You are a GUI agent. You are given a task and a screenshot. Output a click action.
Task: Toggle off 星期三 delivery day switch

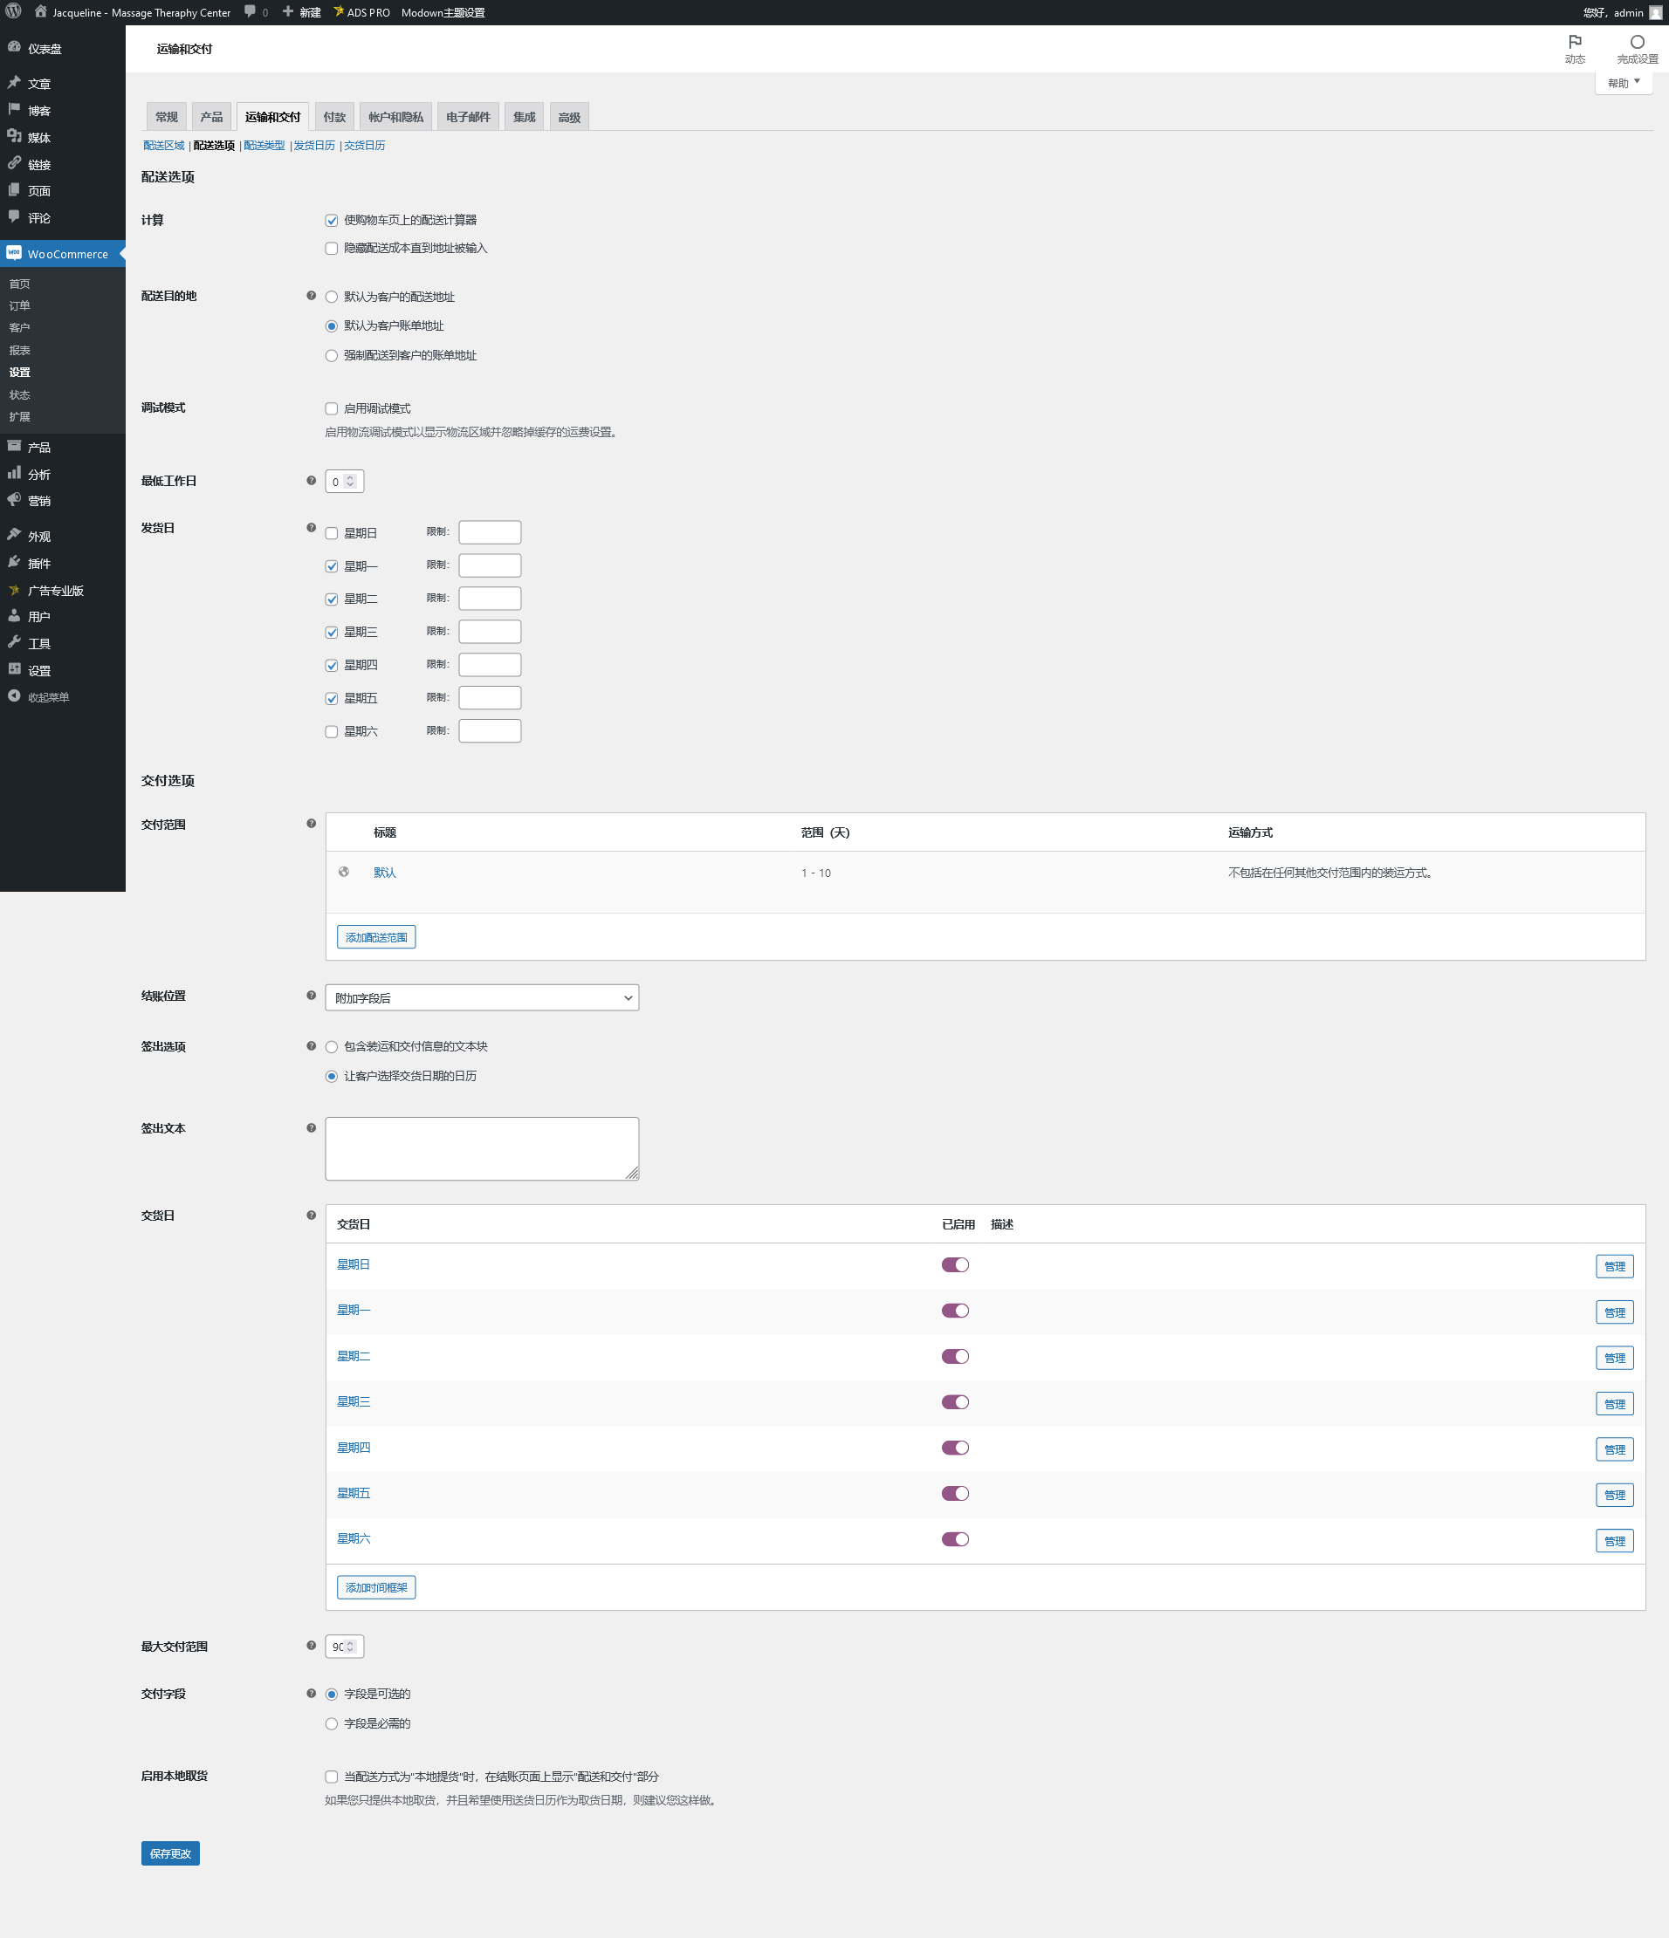954,1402
